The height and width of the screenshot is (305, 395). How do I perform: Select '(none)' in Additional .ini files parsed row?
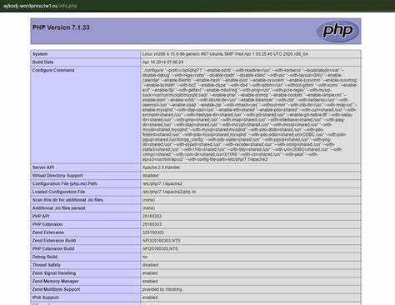(x=148, y=208)
